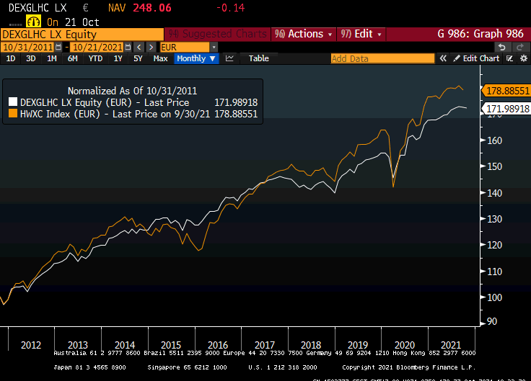531x381 pixels.
Task: Click the white 171.98918 axis value label
Action: [x=506, y=109]
